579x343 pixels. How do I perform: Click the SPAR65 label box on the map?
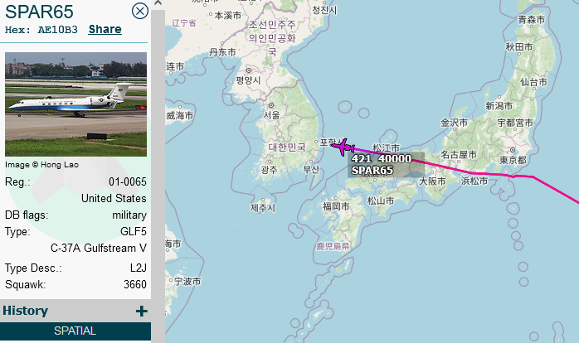point(372,171)
